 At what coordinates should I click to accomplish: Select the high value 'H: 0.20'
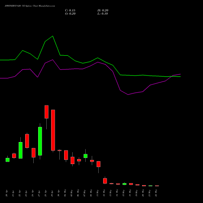point(103,11)
